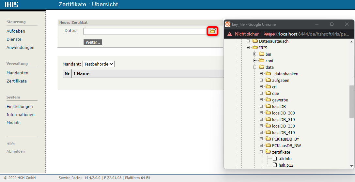This screenshot has width=355, height=182.
Task: Go to Einstellungen in the System section
Action: [20, 106]
